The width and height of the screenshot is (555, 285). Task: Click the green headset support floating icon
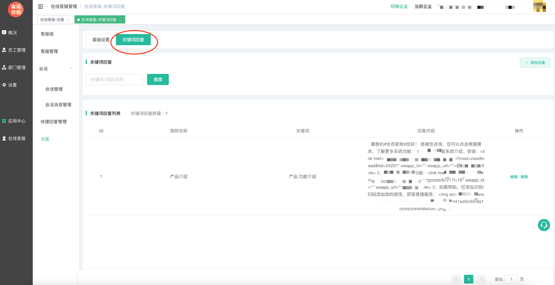coord(544,225)
